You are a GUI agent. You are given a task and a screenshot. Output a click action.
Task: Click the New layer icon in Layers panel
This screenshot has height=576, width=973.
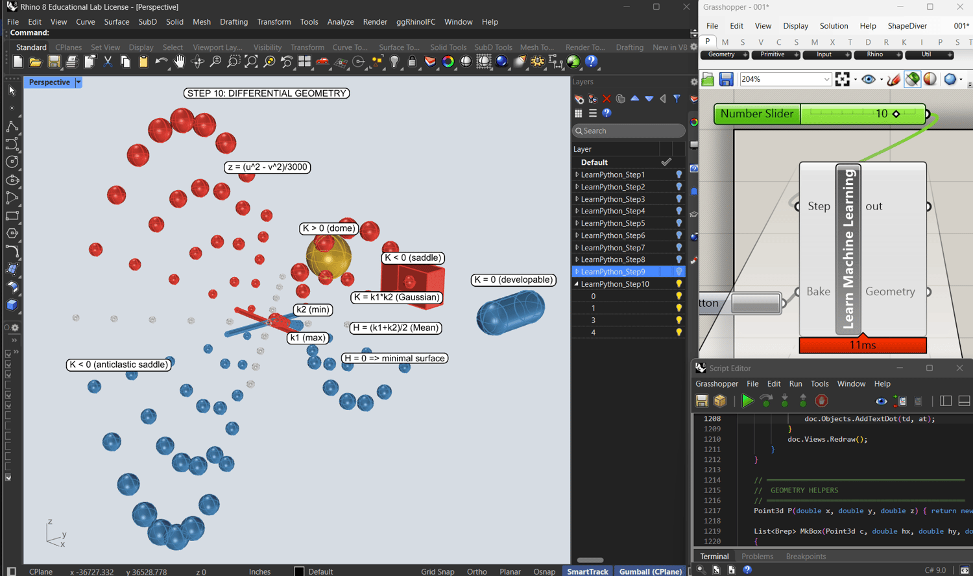tap(579, 99)
